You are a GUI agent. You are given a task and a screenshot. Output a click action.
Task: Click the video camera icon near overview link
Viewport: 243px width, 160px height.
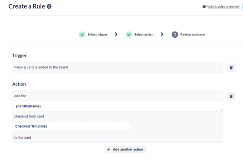204,6
